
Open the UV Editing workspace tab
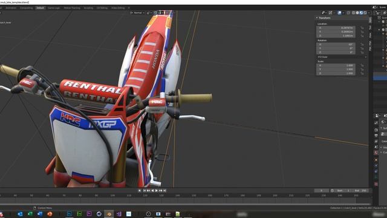pyautogui.click(x=102, y=8)
